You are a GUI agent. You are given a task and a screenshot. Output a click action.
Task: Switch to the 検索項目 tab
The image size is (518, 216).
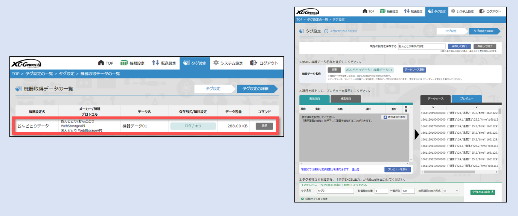346,99
